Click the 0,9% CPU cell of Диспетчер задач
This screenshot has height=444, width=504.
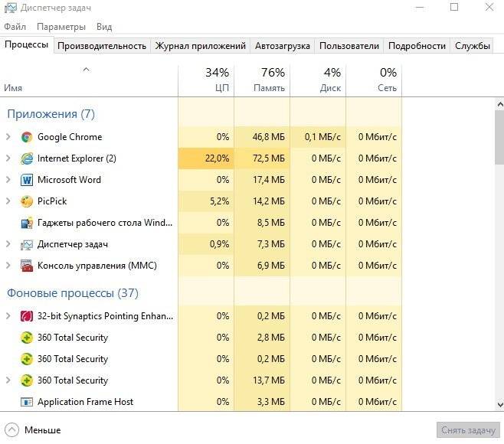click(x=206, y=244)
